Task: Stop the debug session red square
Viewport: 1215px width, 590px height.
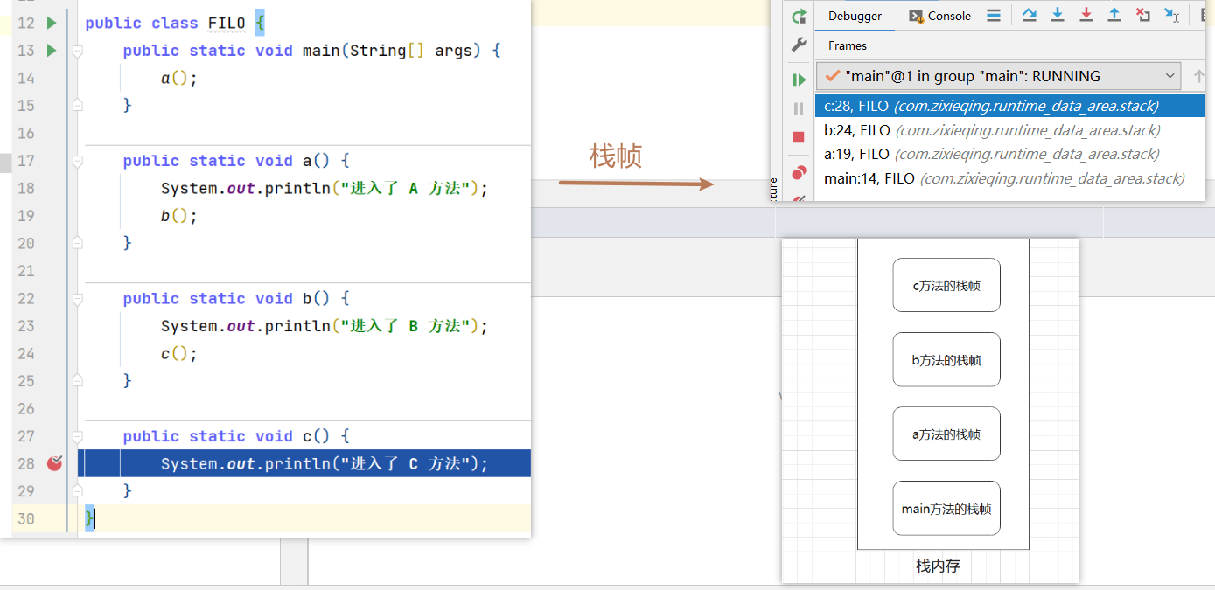Action: (x=799, y=137)
